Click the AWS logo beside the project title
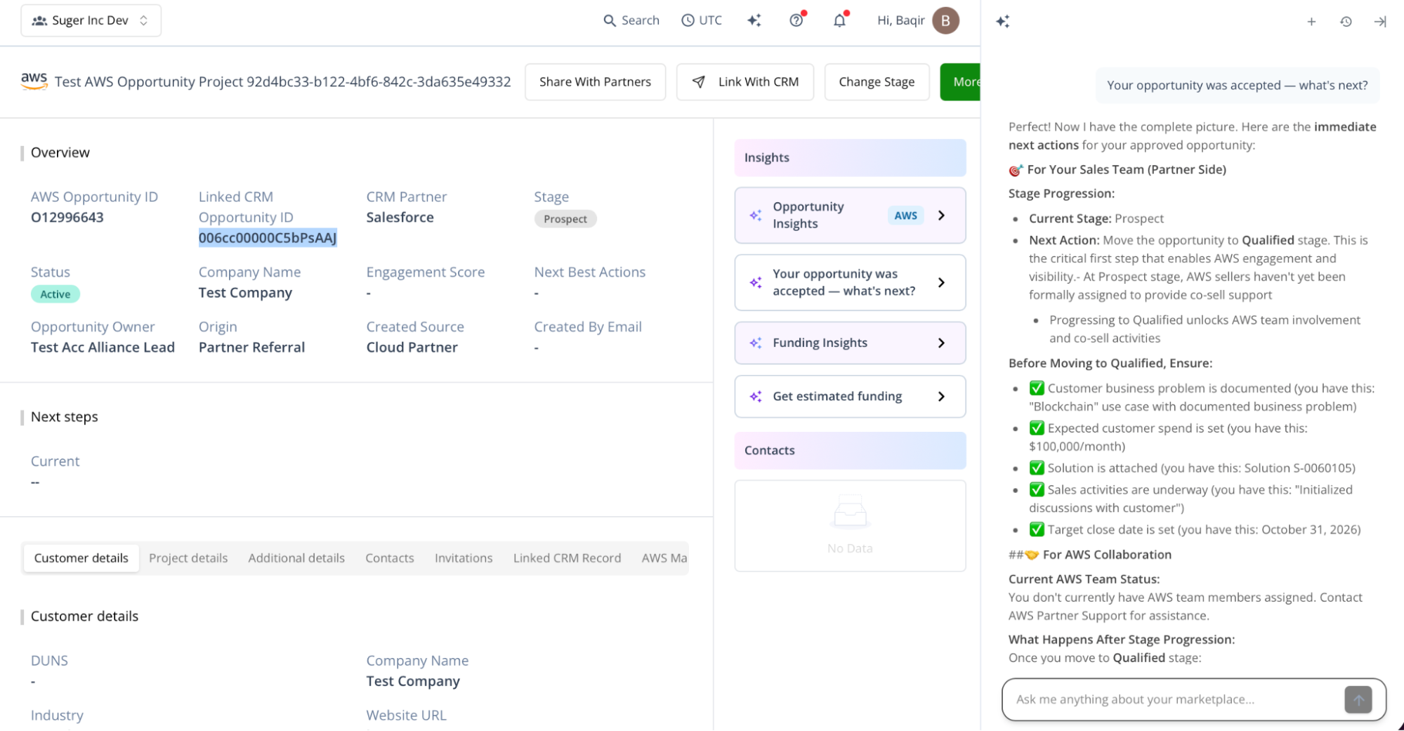Screen dimensions: 1404x731 click(34, 81)
